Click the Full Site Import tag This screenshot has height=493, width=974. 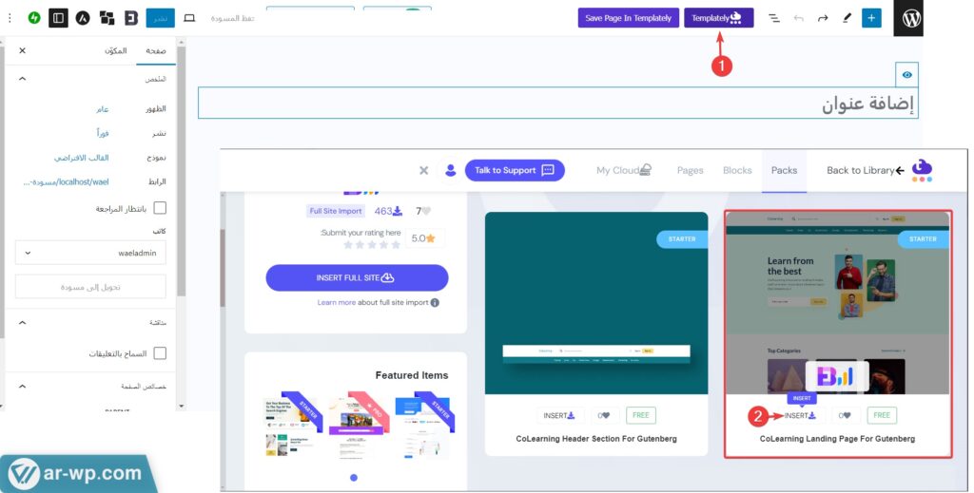[x=336, y=212]
